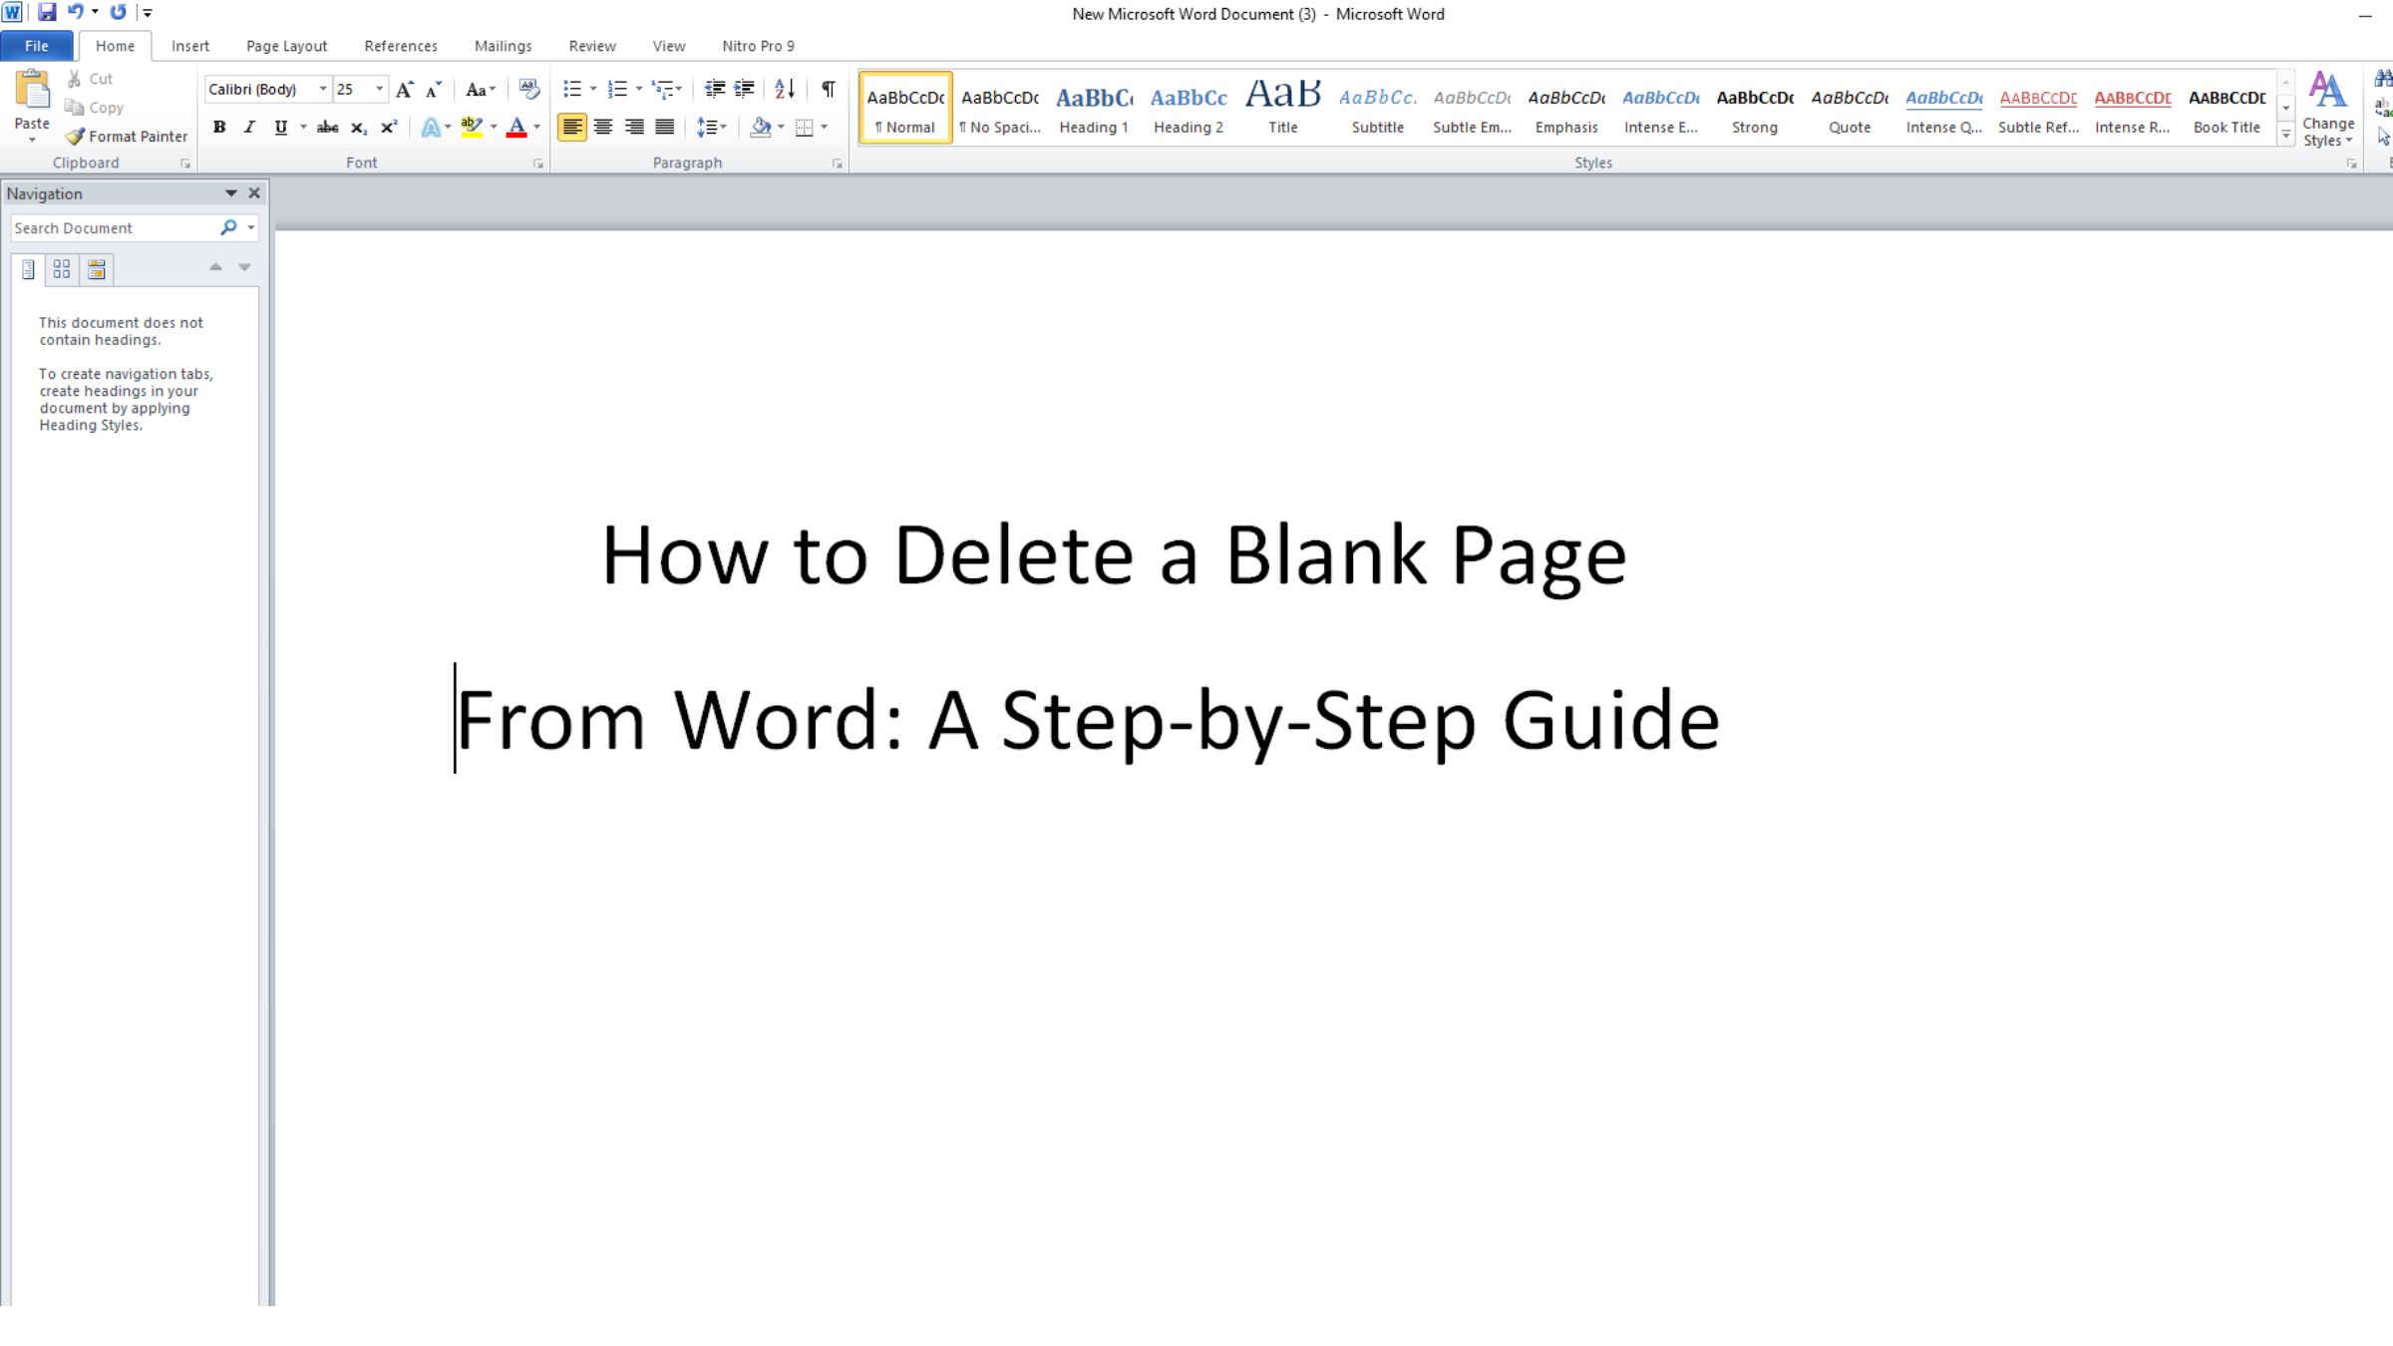The image size is (2393, 1346).
Task: Open the Font dialog launcher
Action: pos(537,164)
